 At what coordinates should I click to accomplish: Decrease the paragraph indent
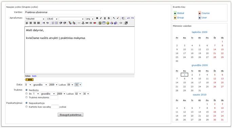coord(61,23)
